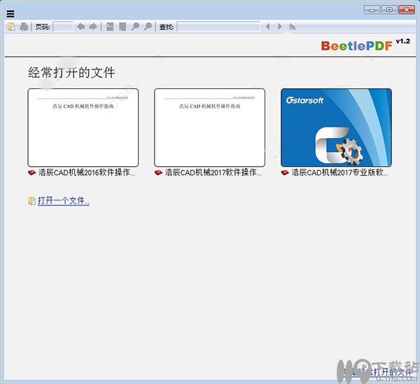Click file name 浩辰CAD机械2017软件操作
Screen dimensions: 420x384
(x=213, y=172)
